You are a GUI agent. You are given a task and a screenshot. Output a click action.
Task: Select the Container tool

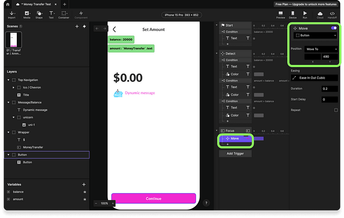[64, 15]
